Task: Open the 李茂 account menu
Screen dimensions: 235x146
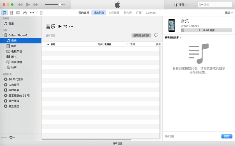Action: coord(181,5)
